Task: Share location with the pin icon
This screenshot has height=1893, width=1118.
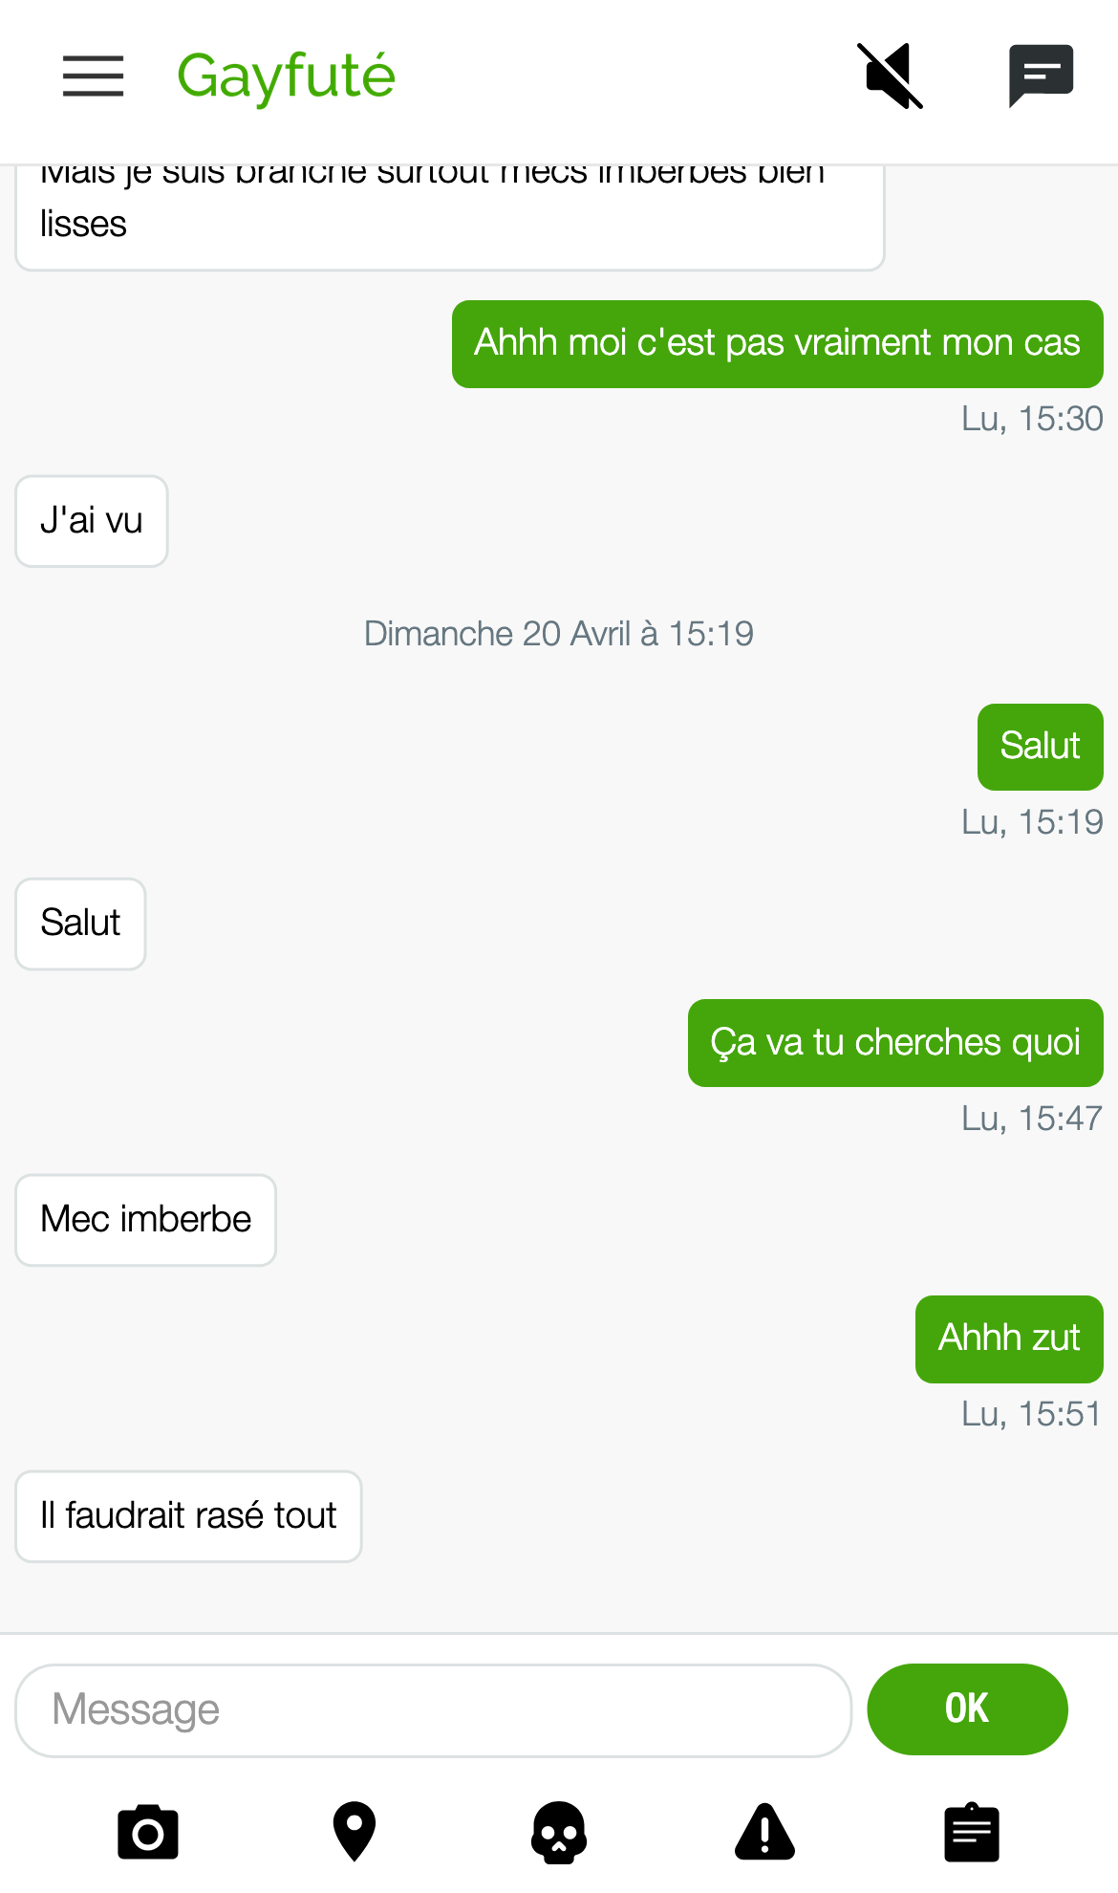Action: [355, 1831]
